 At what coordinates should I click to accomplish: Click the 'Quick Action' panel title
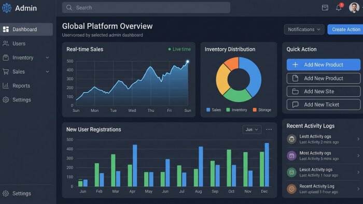click(301, 49)
